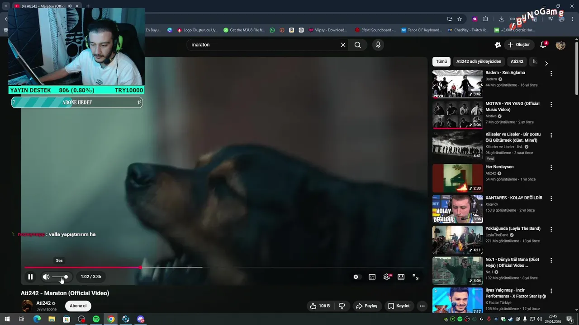This screenshot has width=579, height=325.
Task: Seek on the red video progress bar
Action: click(x=224, y=267)
